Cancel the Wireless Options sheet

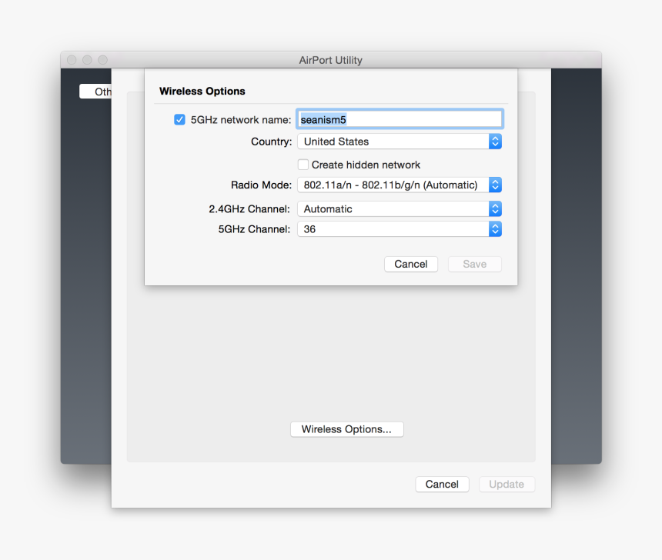(x=411, y=264)
